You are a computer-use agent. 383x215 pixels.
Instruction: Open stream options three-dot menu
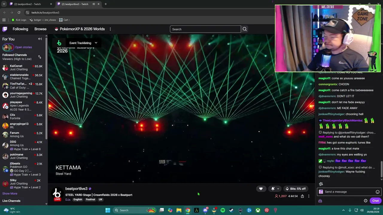pos(309,196)
